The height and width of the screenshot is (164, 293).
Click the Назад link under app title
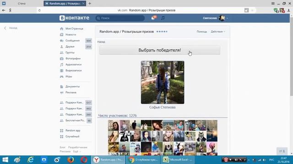101,41
